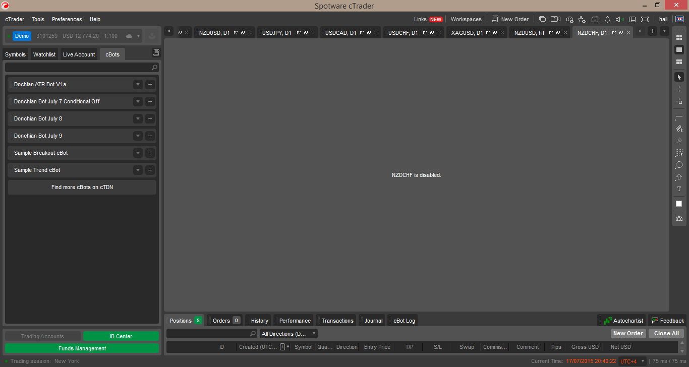Add a new chart tab with plus

(652, 31)
